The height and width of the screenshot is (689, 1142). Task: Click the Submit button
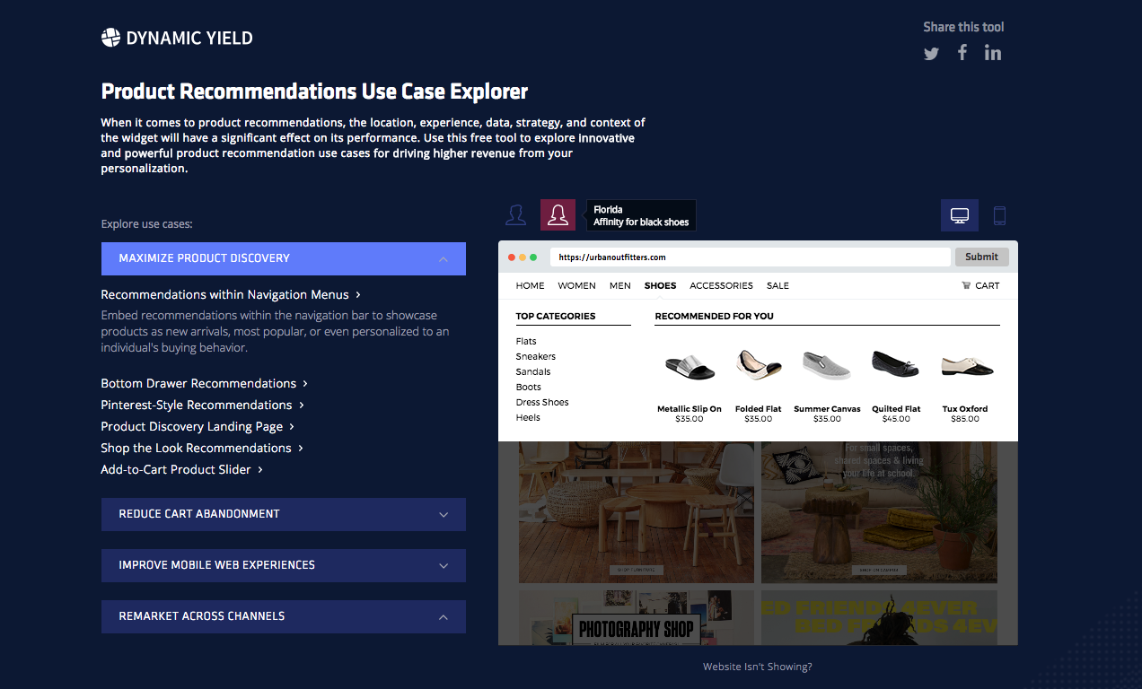coord(981,257)
